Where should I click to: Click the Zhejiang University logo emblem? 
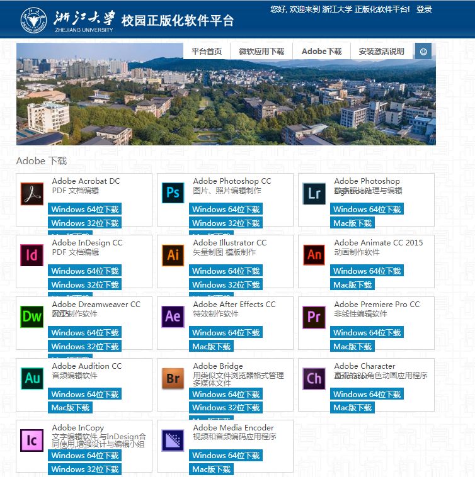34,20
